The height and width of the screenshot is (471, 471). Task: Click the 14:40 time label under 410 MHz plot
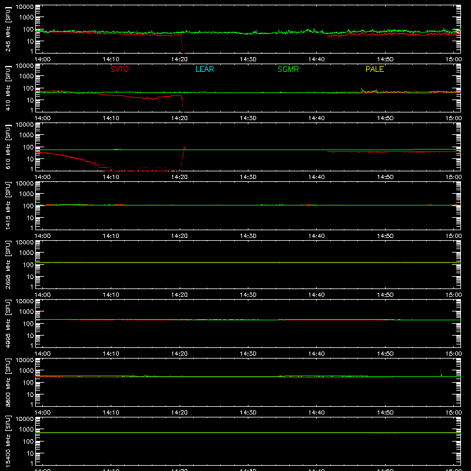(317, 118)
